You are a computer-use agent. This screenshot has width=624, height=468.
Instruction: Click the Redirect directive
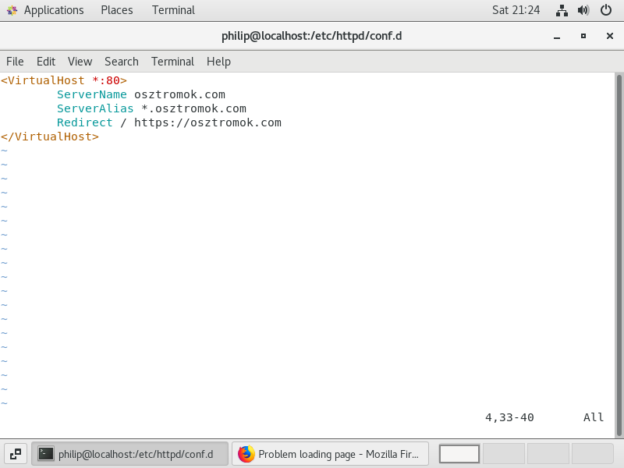(x=84, y=122)
